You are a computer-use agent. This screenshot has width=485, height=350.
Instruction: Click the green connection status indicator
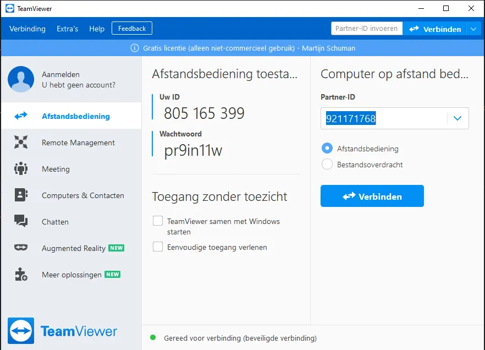coord(153,338)
